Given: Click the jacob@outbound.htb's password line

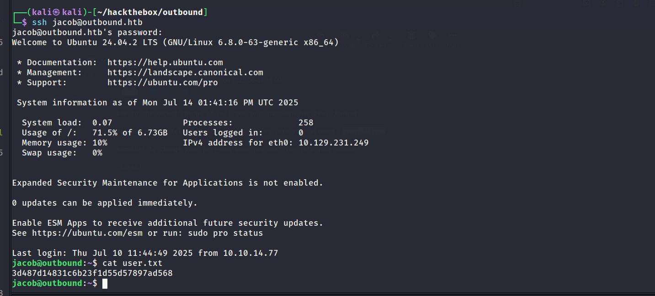Looking at the screenshot, I should (x=87, y=32).
